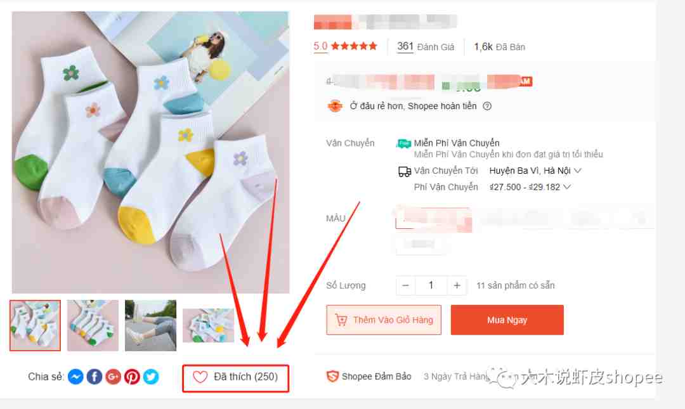Toggle the Đã thích heart like button
Screen dimensions: 685x409
[x=235, y=378]
